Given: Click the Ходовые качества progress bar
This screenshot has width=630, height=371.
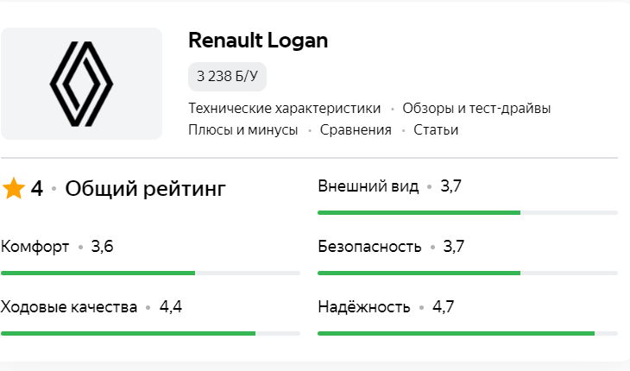Looking at the screenshot, I should (151, 333).
